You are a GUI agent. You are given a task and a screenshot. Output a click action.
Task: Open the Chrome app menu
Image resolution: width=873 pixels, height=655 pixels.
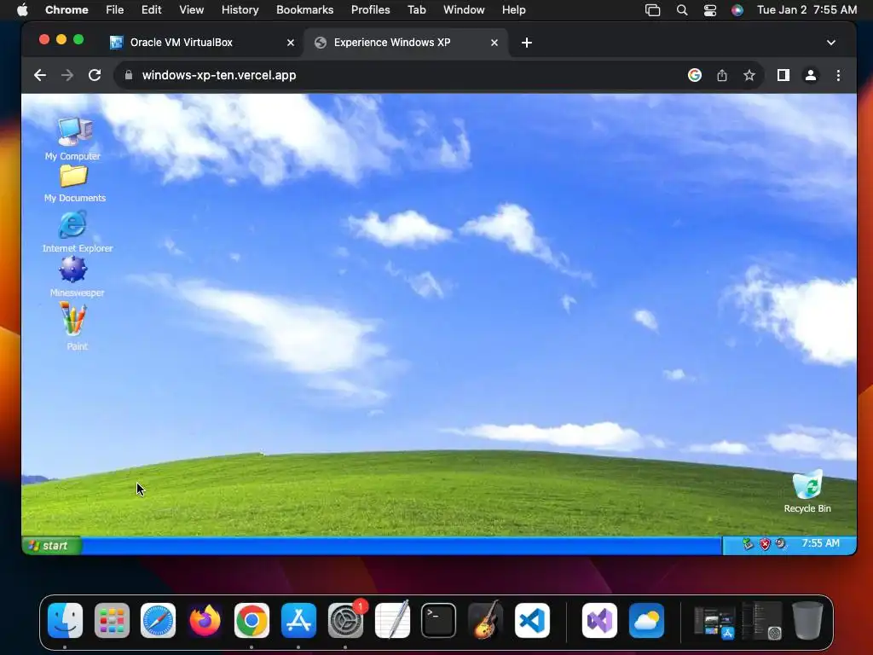66,9
